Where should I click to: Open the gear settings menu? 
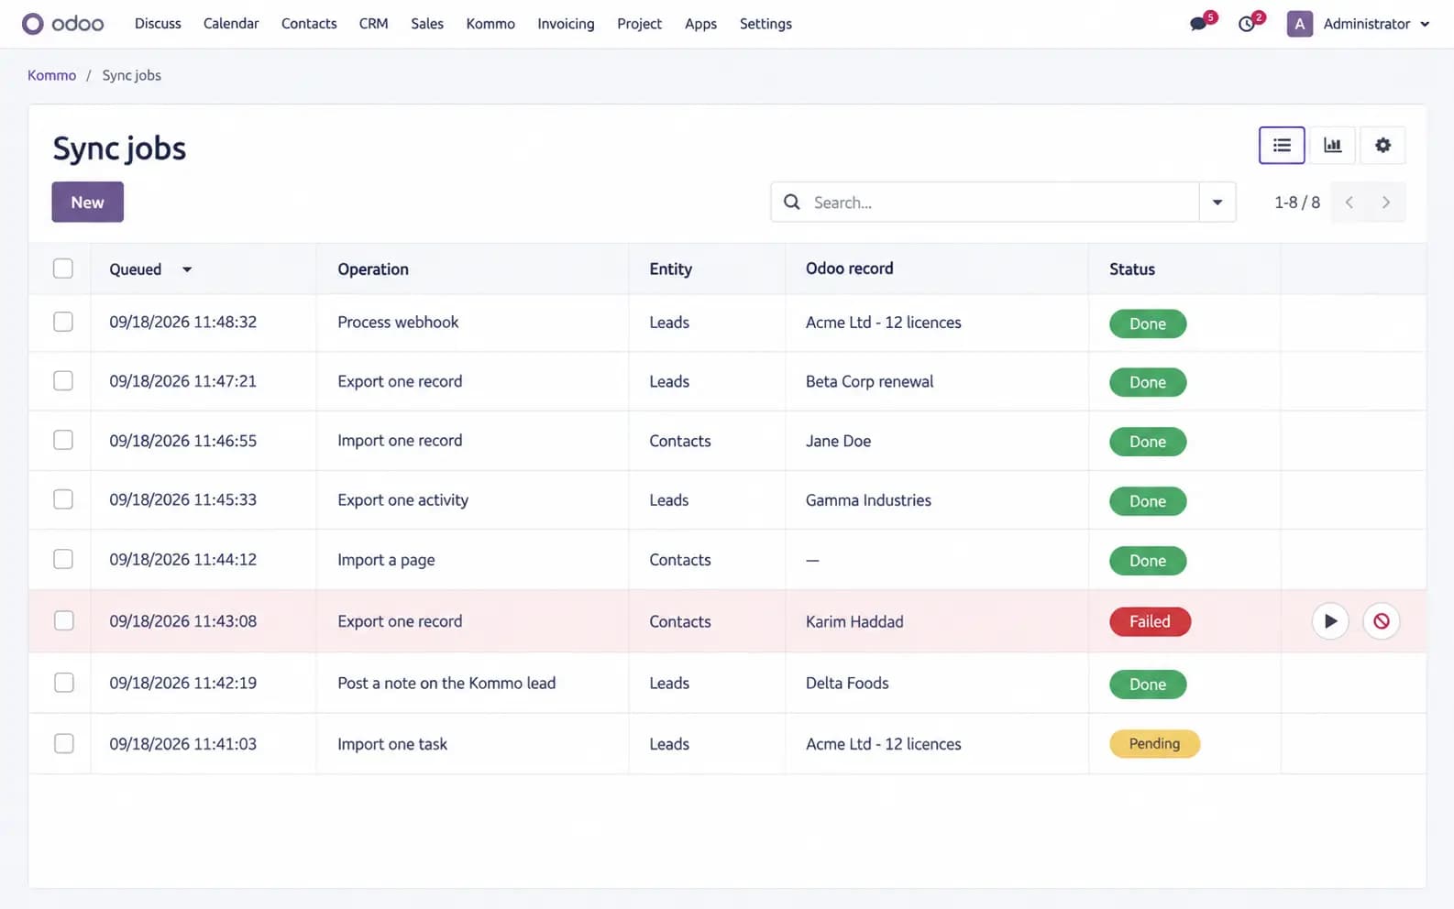(x=1382, y=145)
